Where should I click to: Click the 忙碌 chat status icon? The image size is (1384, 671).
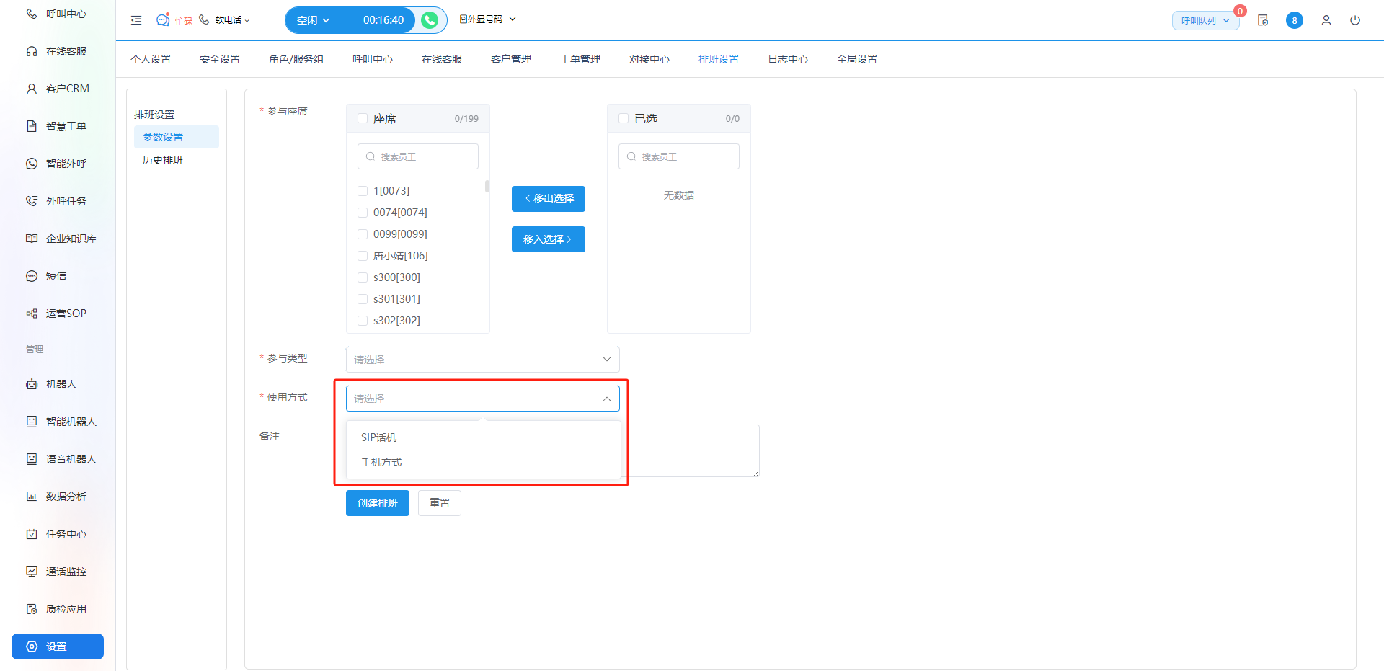click(x=164, y=20)
